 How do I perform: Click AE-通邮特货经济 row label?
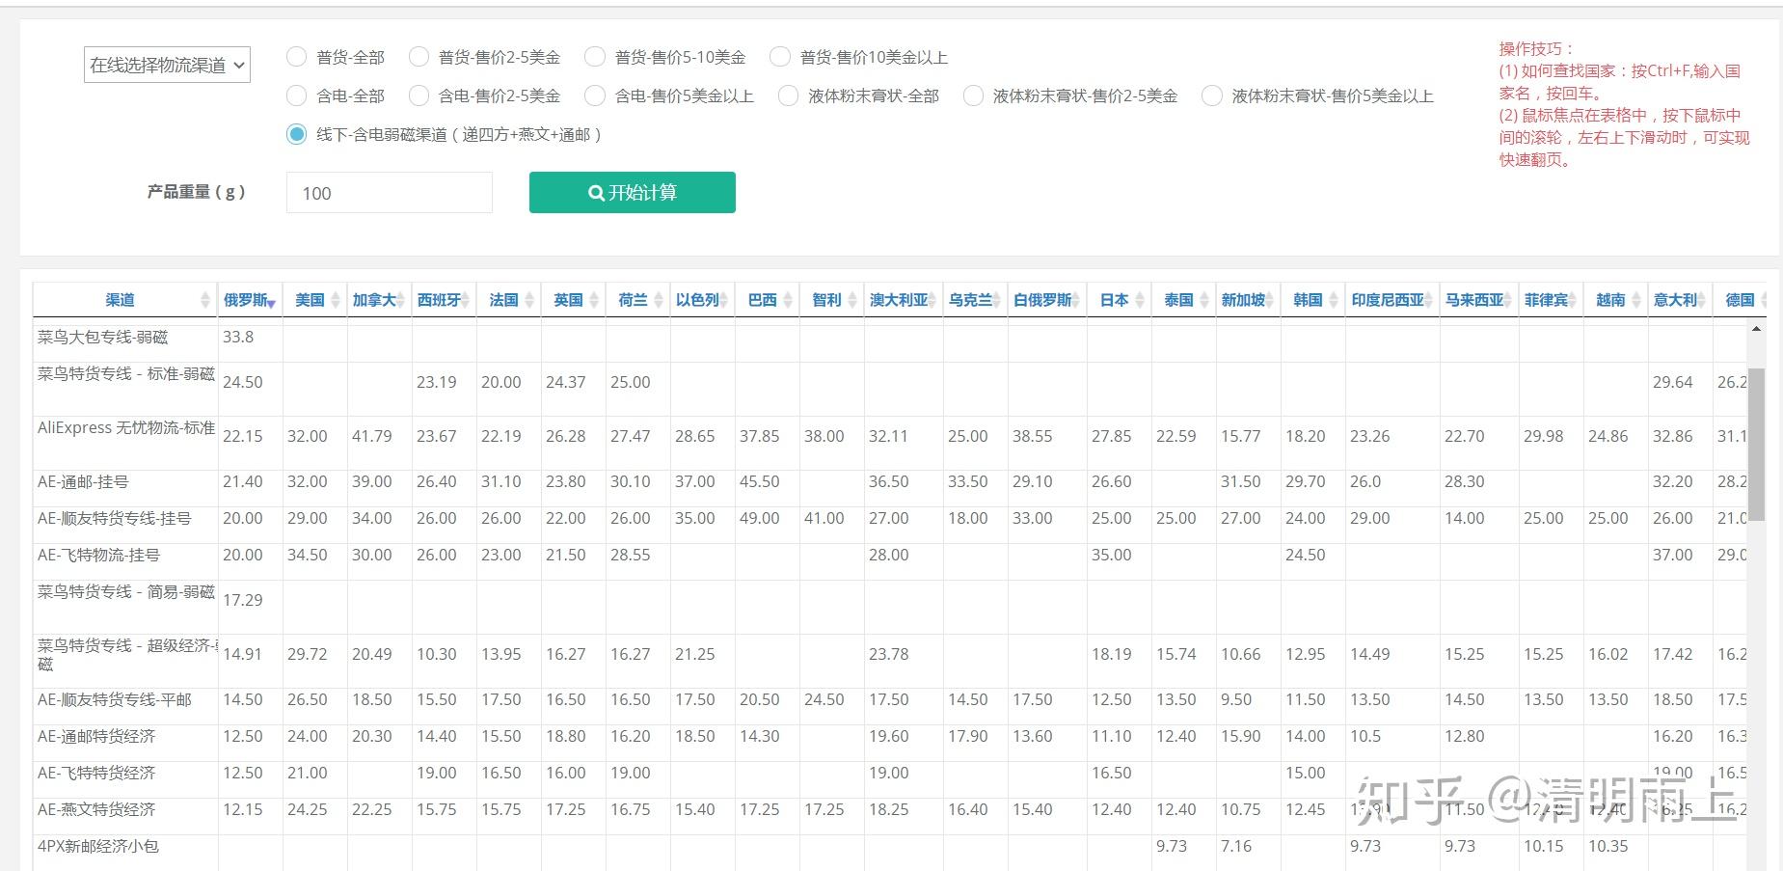[96, 736]
